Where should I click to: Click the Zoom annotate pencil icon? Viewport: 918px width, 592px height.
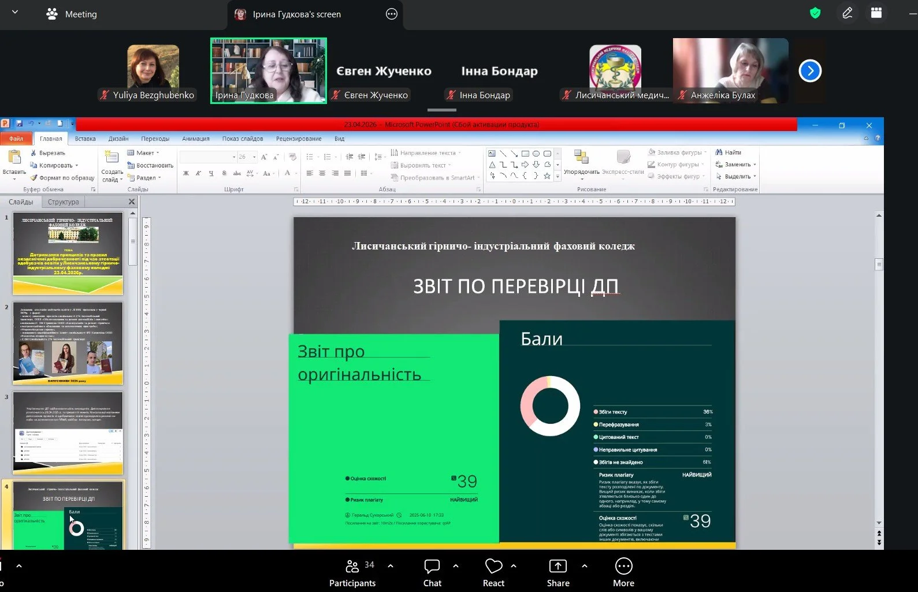click(x=848, y=13)
